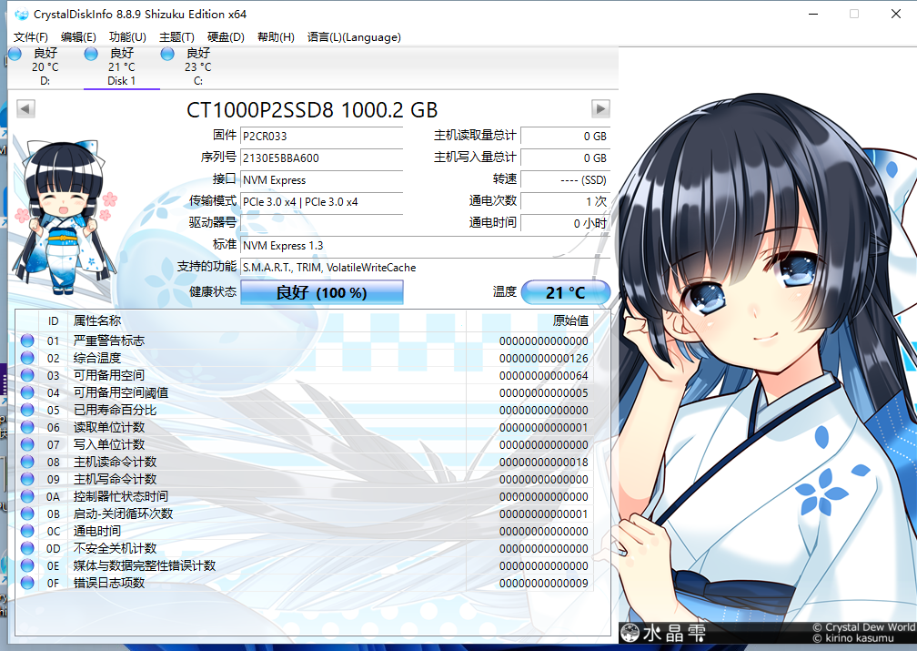Select the D: drive tab at 20 °C

tap(45, 67)
